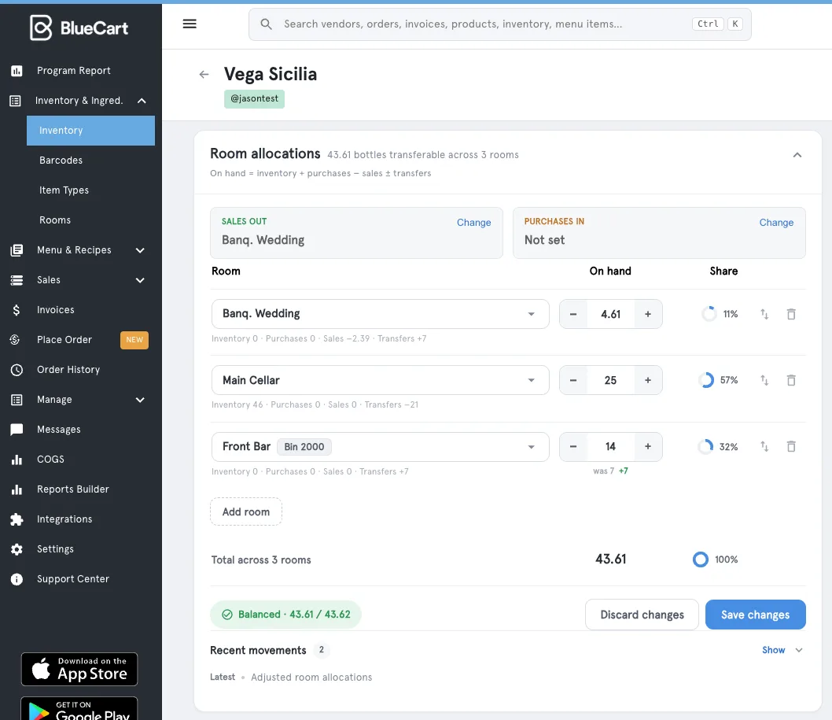This screenshot has width=832, height=720.
Task: Click the Sales stack icon
Action: pyautogui.click(x=17, y=280)
